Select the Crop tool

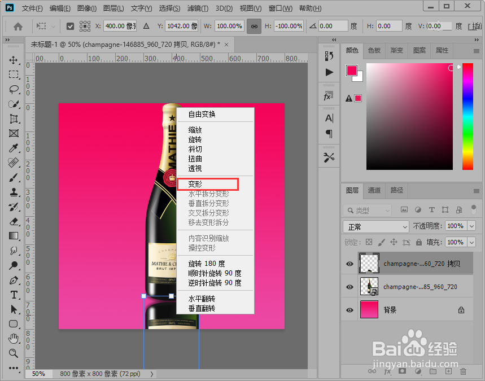[x=14, y=119]
